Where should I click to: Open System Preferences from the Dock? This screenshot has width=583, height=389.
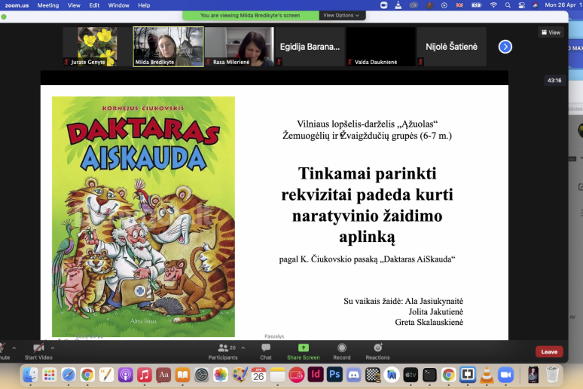[x=202, y=375]
